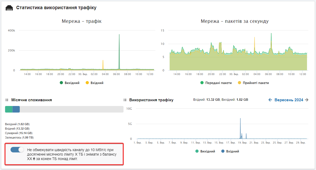Go to previous month with left arrow
Screen dimensions: 316x170
coord(270,100)
